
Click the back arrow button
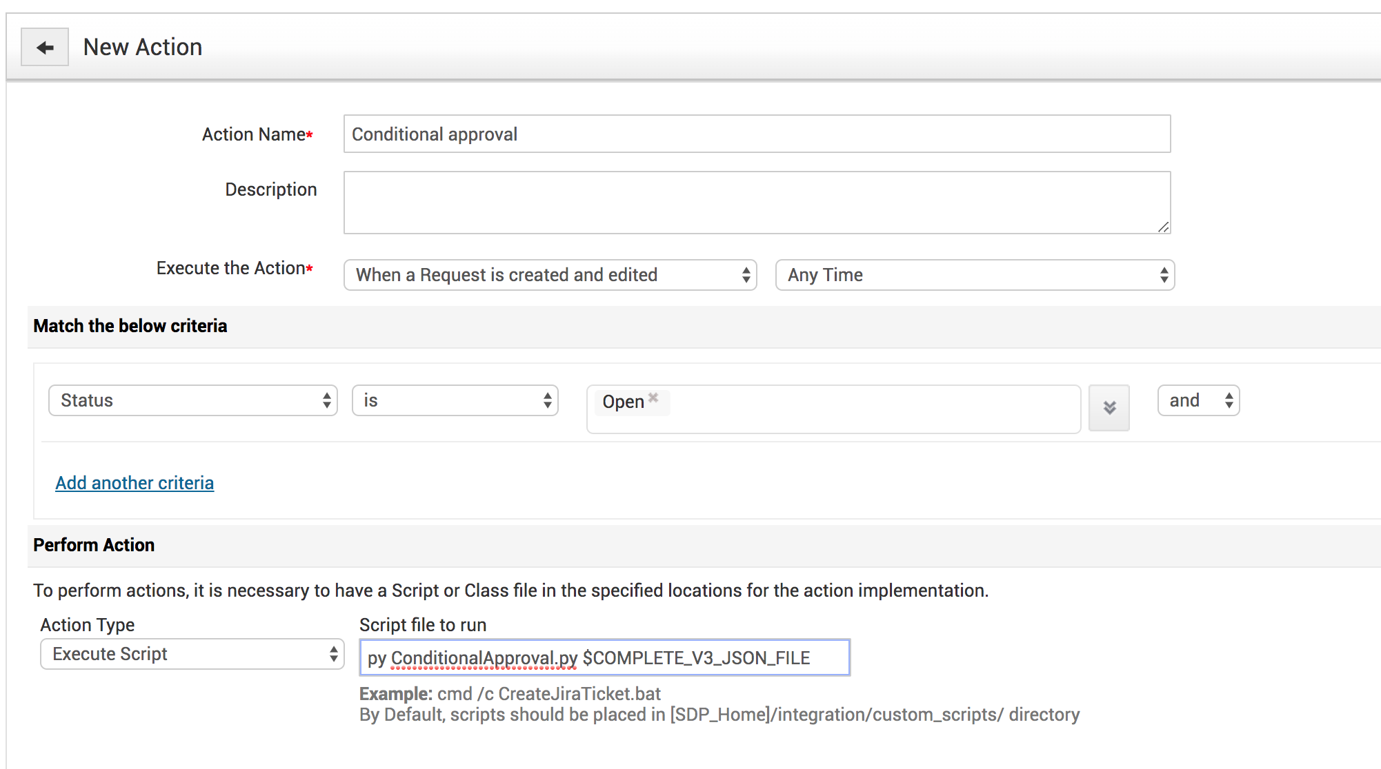pos(45,48)
